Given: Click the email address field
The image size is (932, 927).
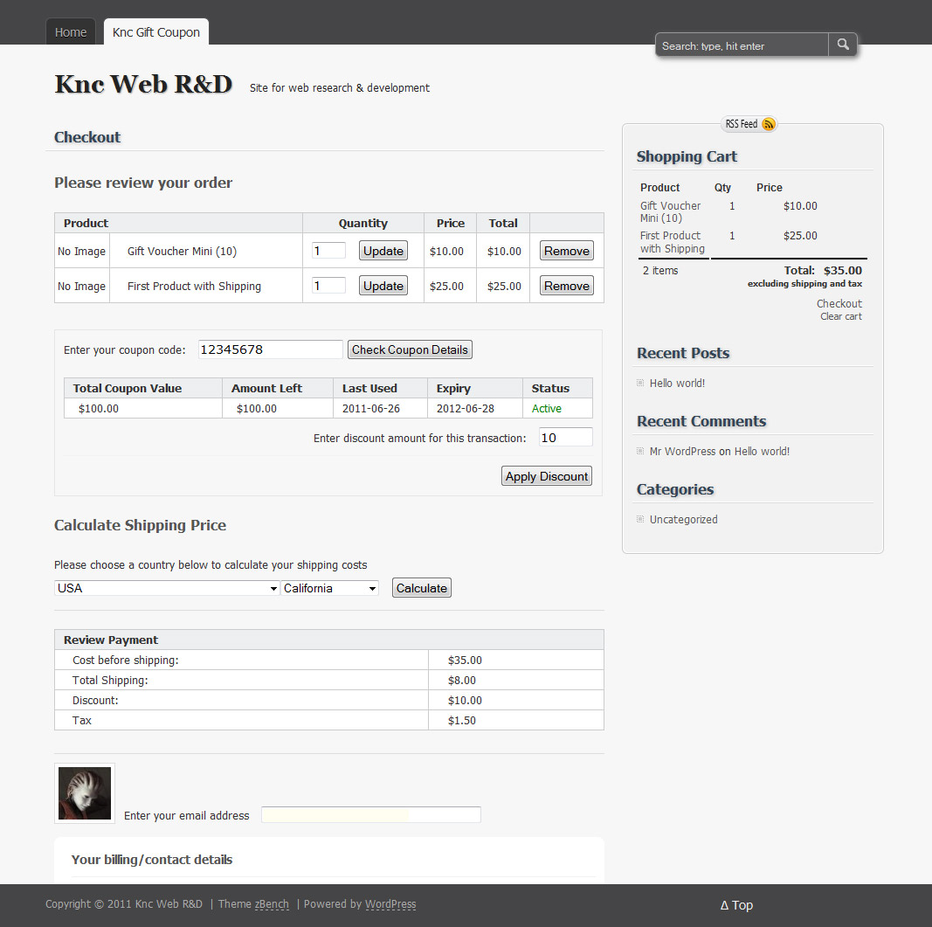Looking at the screenshot, I should (x=371, y=814).
